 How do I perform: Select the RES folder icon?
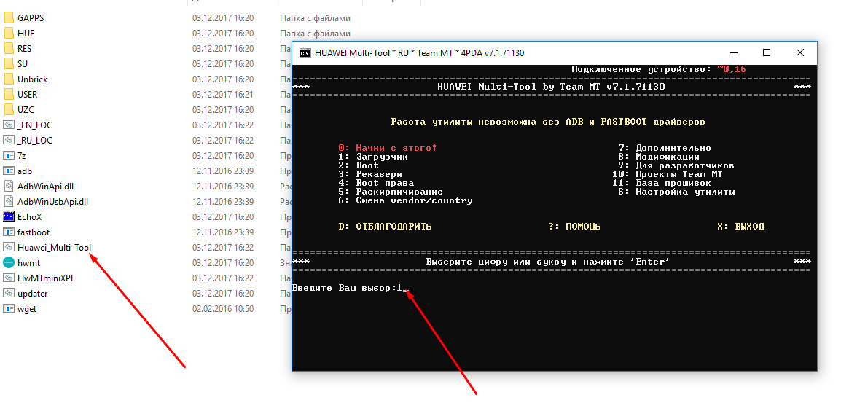point(9,48)
